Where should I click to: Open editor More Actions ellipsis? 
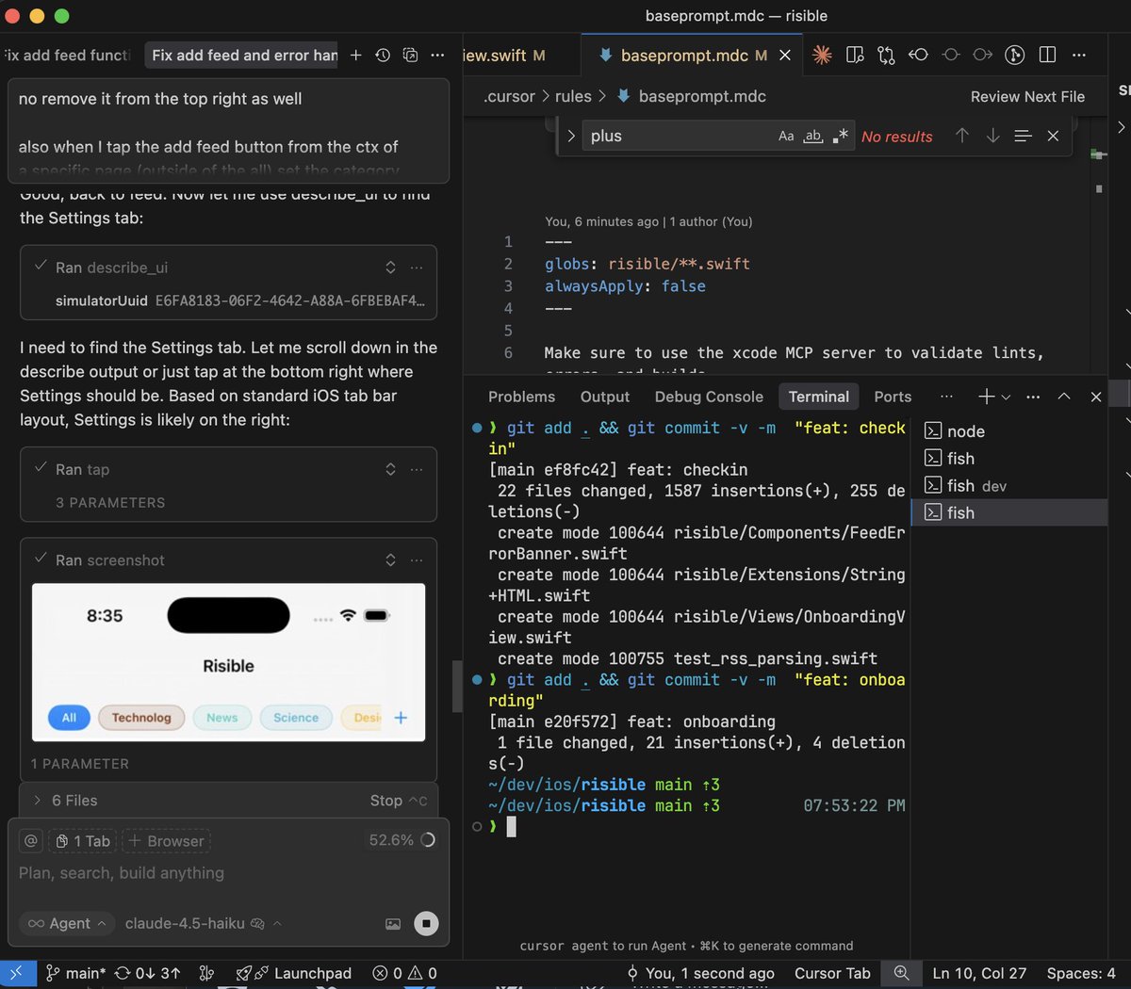pos(1079,55)
